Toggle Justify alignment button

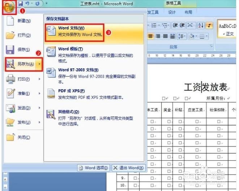pyautogui.click(x=165, y=36)
